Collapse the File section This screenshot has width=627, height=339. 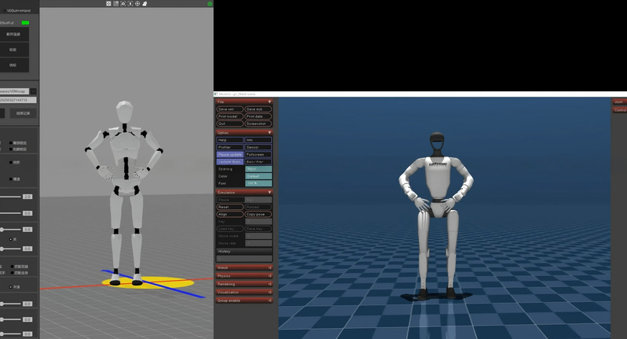244,101
